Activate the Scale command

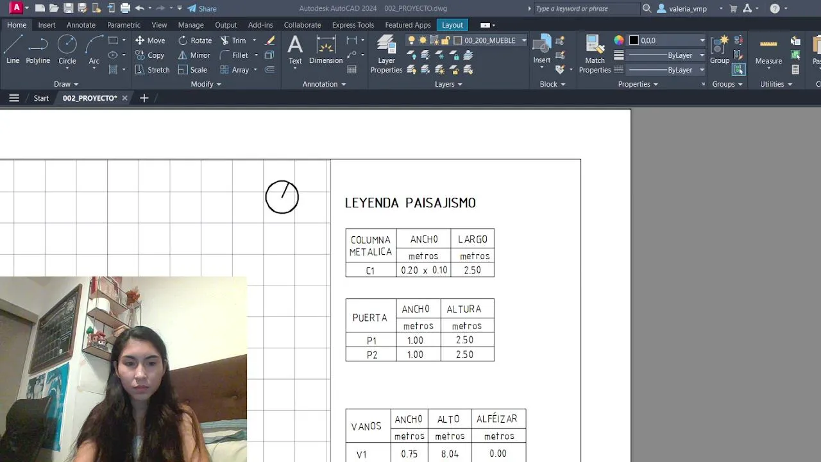pyautogui.click(x=192, y=69)
